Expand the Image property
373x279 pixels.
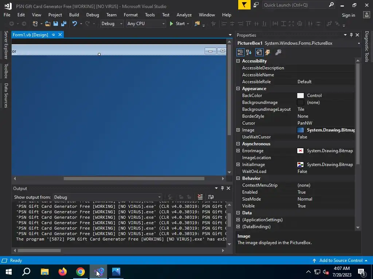[x=238, y=130]
